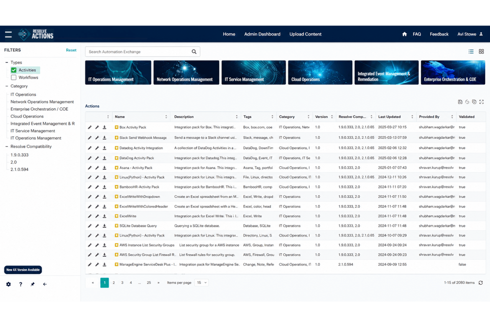Pin the filters sidebar

[x=32, y=284]
